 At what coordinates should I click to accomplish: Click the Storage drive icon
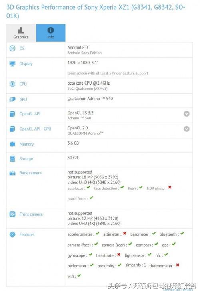coord(12,159)
